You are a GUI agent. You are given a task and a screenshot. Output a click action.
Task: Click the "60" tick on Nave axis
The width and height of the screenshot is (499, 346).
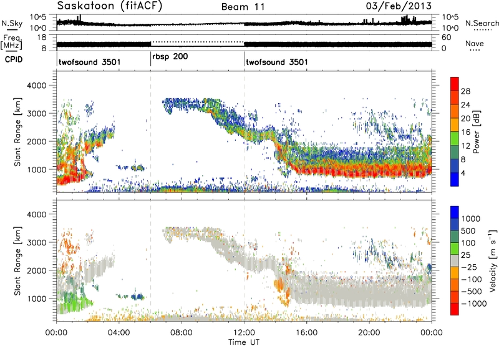coord(447,37)
